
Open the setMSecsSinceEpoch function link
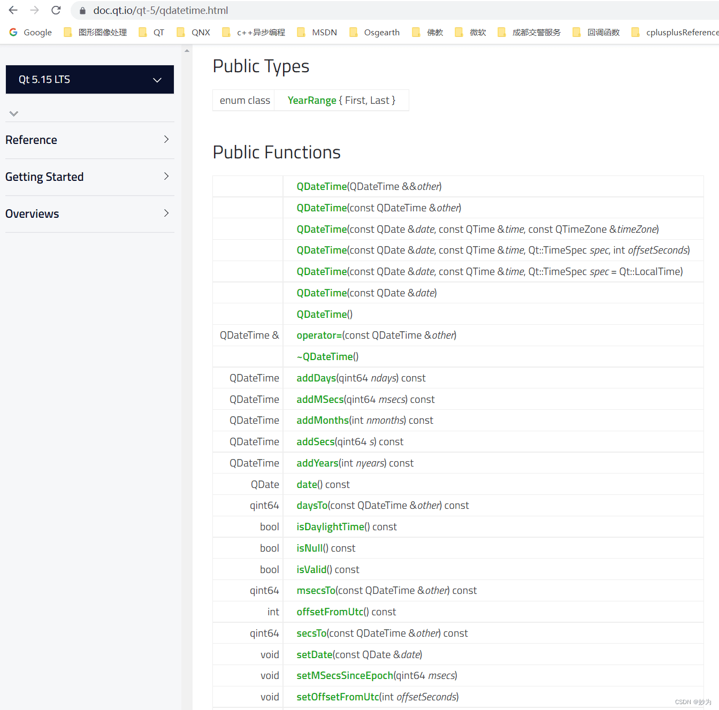(345, 676)
